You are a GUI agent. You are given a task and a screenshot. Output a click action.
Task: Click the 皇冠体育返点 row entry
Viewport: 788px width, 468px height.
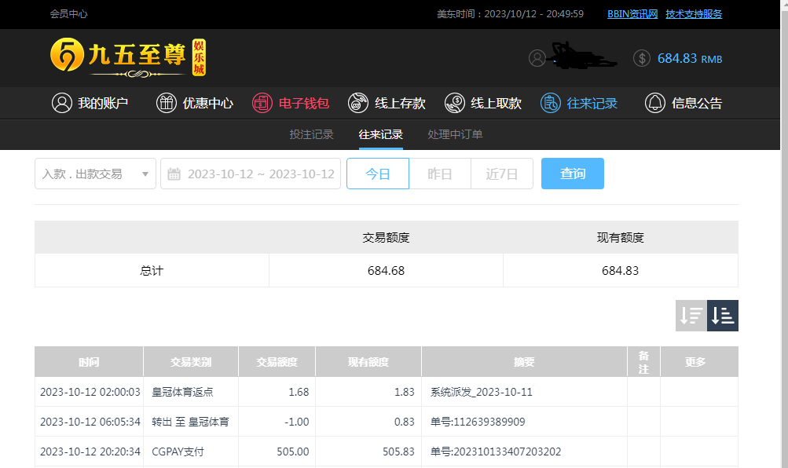click(x=182, y=392)
